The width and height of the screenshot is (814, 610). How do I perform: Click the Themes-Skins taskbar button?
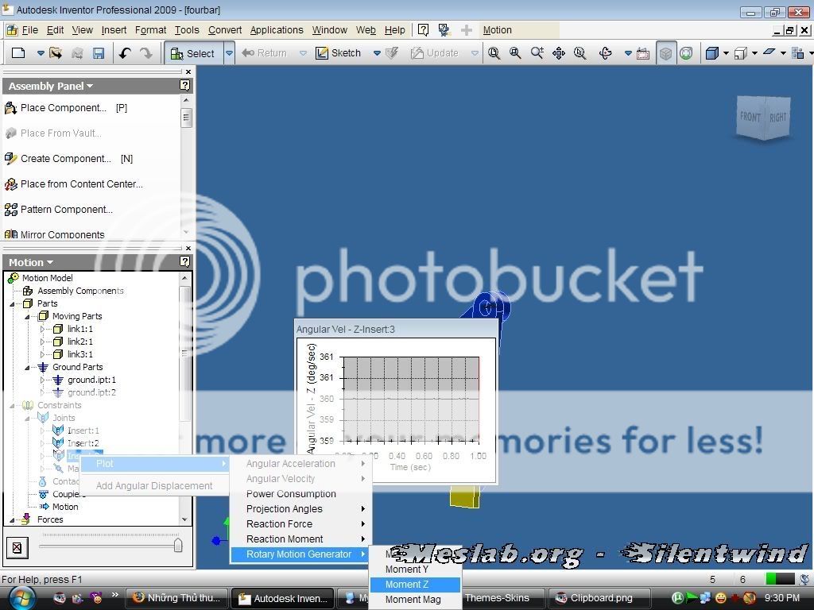click(497, 598)
